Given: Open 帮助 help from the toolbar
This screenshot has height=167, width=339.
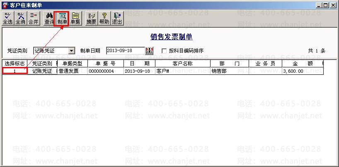Looking at the screenshot, I should coord(104,18).
